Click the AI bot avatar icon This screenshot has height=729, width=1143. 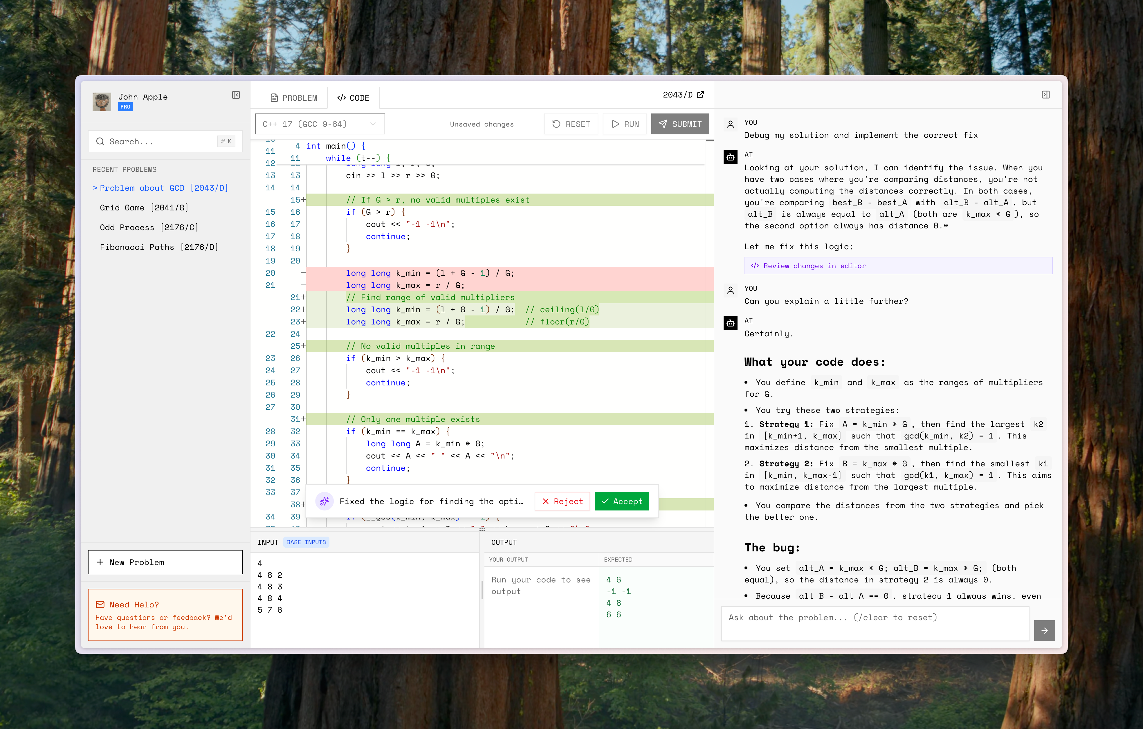pos(731,157)
